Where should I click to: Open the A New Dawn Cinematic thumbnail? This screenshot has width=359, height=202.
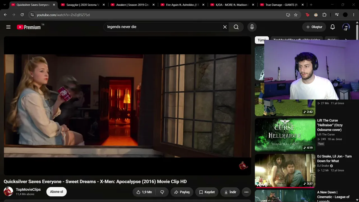pos(285,196)
